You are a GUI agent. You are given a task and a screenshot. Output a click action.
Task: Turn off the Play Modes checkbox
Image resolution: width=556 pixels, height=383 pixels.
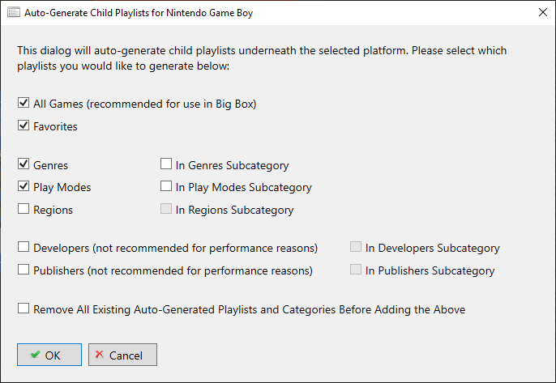(x=24, y=186)
